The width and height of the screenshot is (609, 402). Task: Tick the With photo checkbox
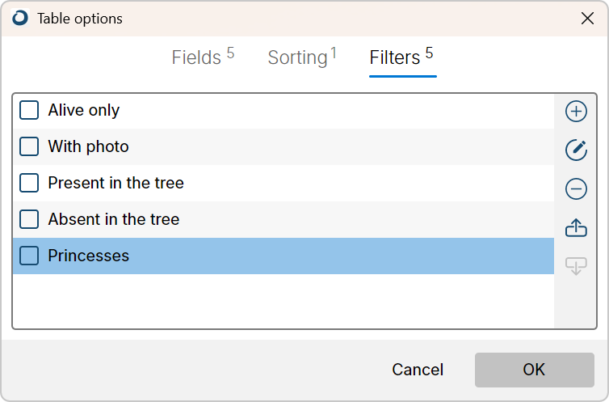coord(29,146)
